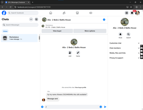The image size is (143, 110).
Task: Open the notifications bell icon
Action: click(x=132, y=13)
